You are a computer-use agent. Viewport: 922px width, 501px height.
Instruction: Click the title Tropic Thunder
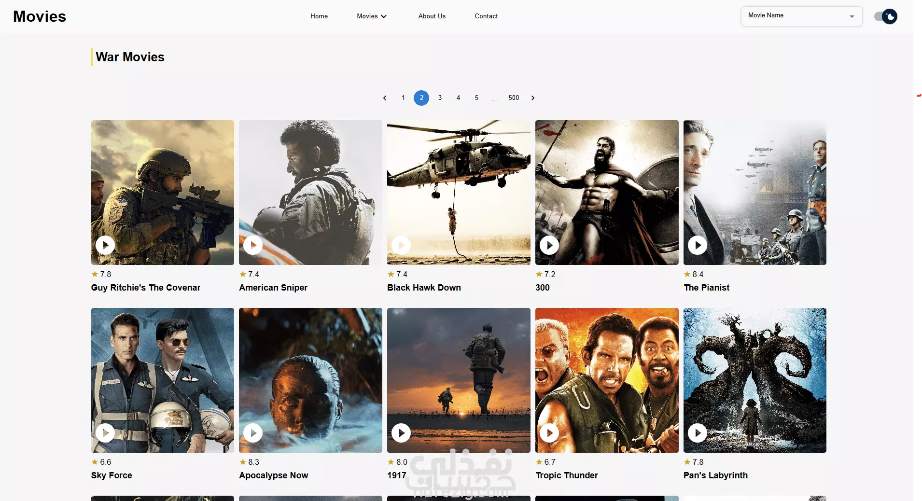click(x=567, y=475)
